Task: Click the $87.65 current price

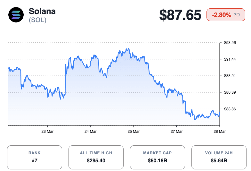Action: (180, 15)
